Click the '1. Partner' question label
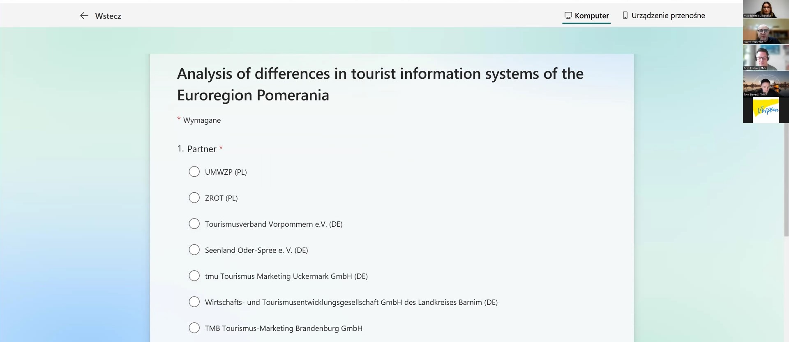Screen dimensions: 789x342 [200, 149]
